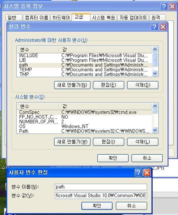Click the Windows_NT value in system variables

(x=75, y=126)
